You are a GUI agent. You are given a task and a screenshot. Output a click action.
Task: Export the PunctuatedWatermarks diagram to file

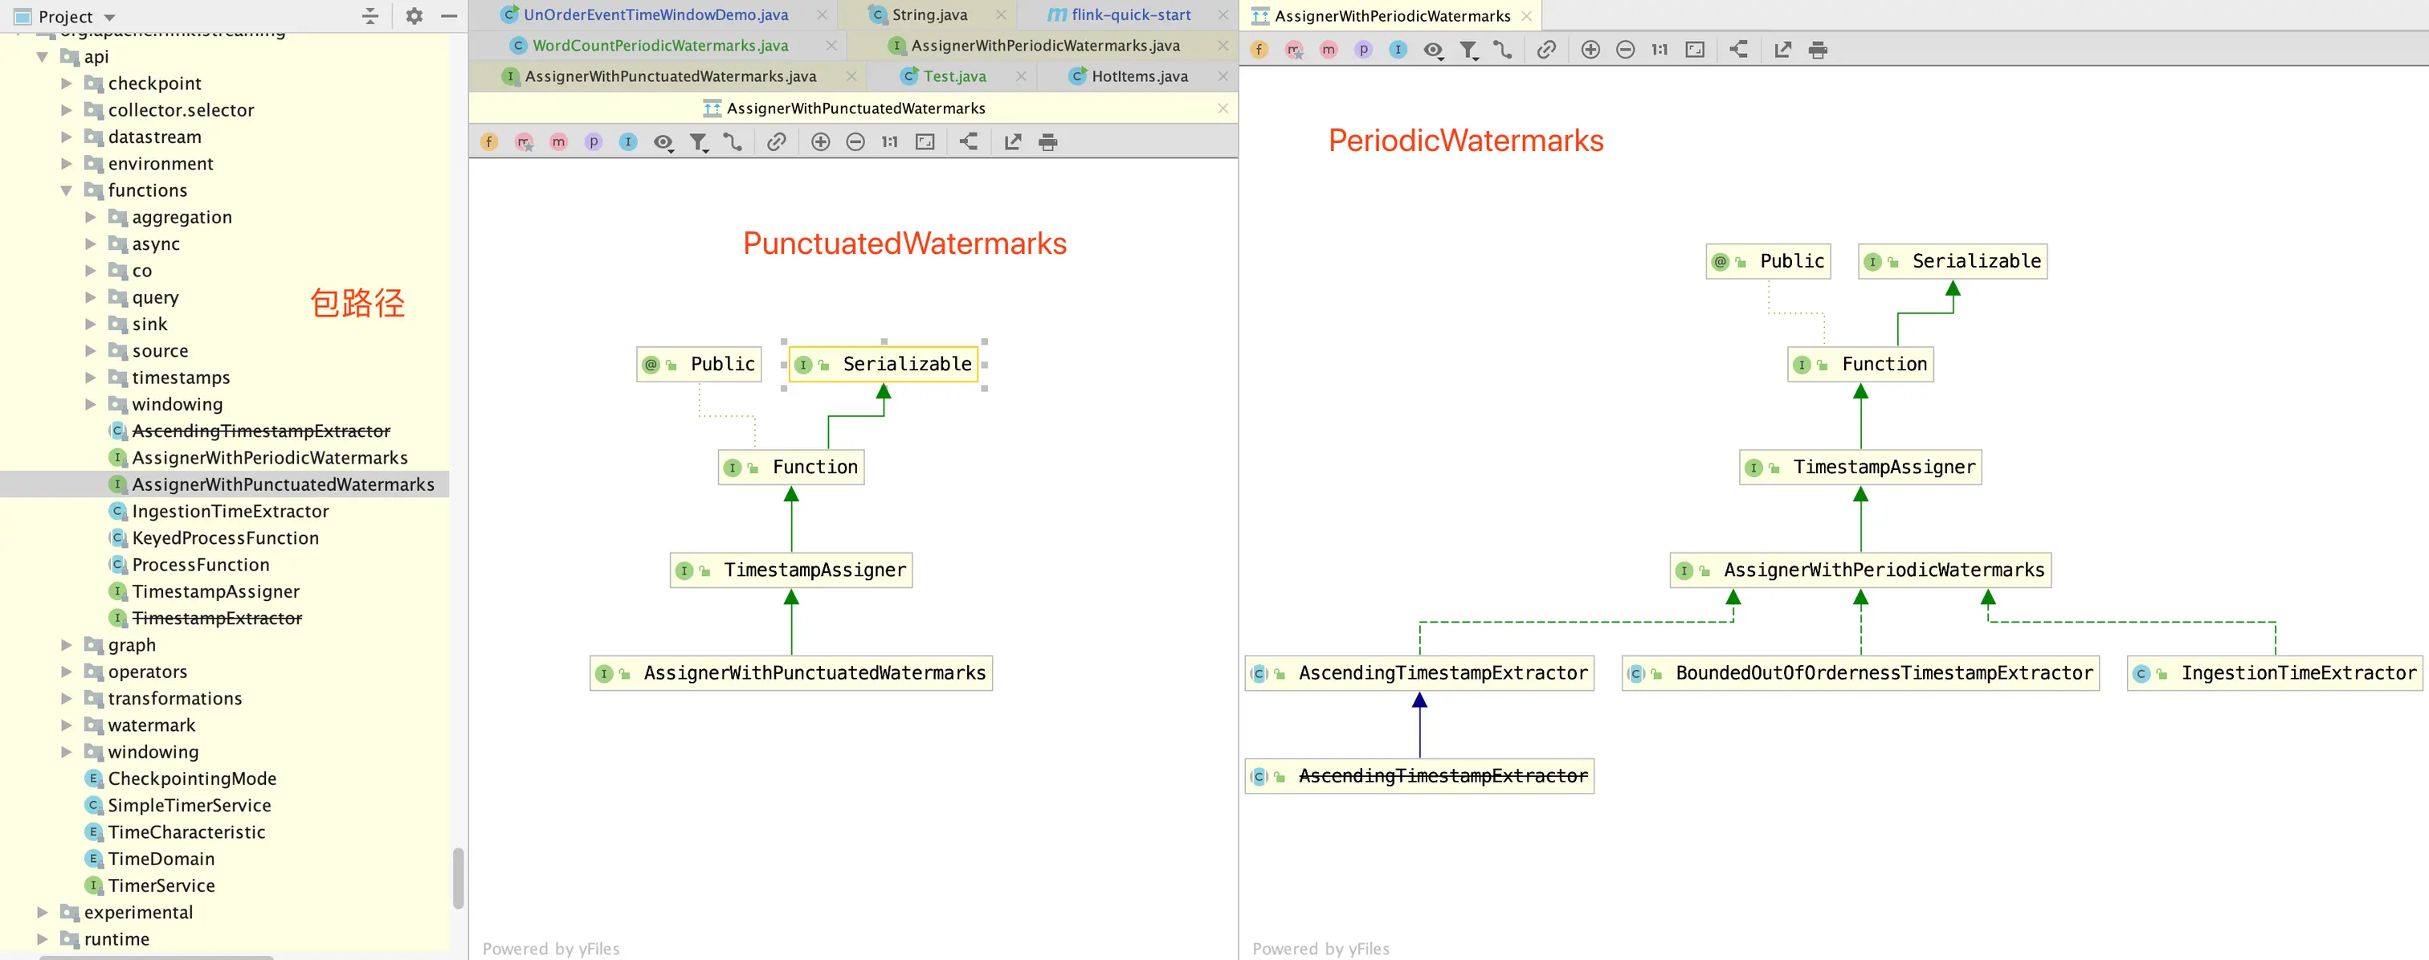click(x=1012, y=142)
